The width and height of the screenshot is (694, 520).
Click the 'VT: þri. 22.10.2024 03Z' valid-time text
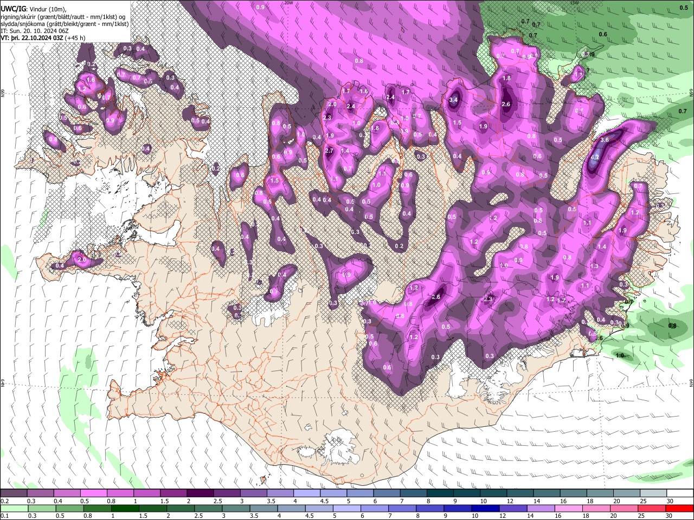click(31, 38)
